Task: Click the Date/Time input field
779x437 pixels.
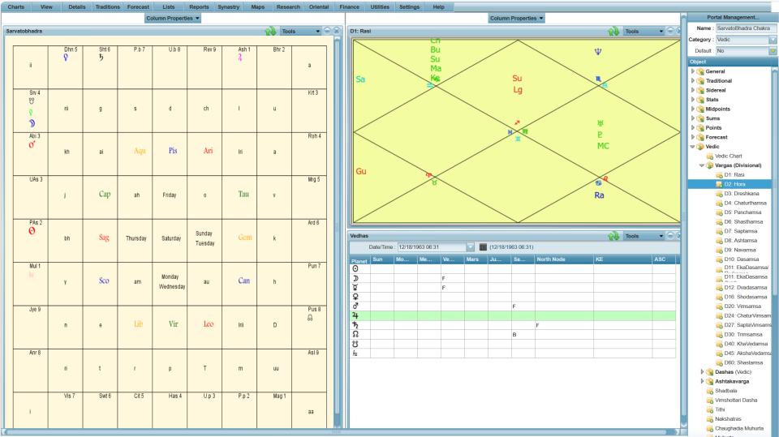Action: pos(432,246)
